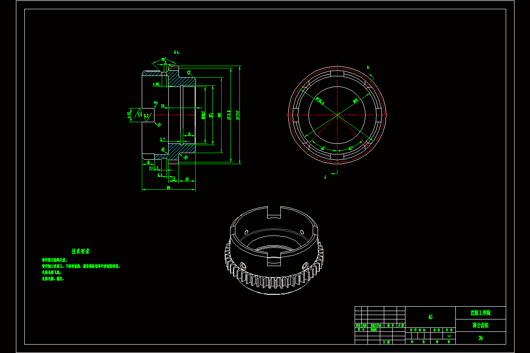Select the longest technical requirement line about 零件加工表面
The image size is (530, 353).
81,267
